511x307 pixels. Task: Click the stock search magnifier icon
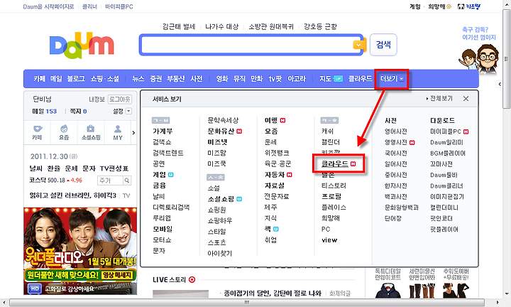127,180
